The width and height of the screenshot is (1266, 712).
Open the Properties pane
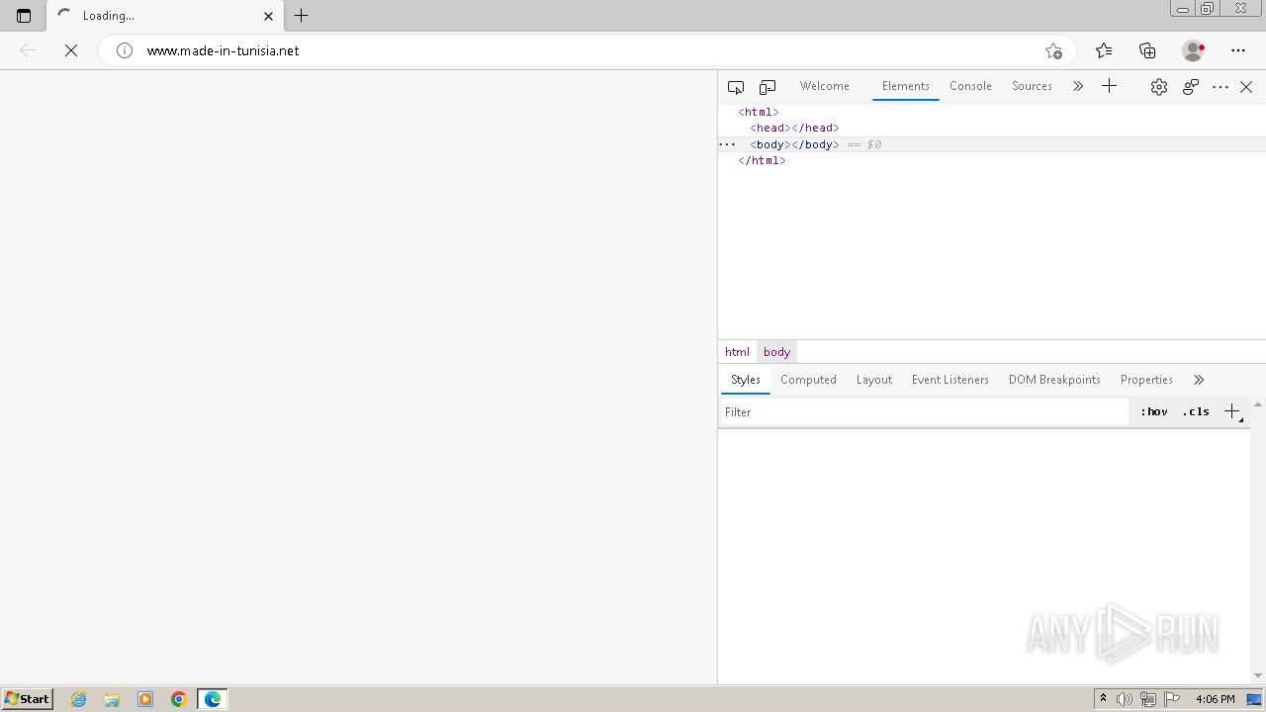pyautogui.click(x=1146, y=380)
